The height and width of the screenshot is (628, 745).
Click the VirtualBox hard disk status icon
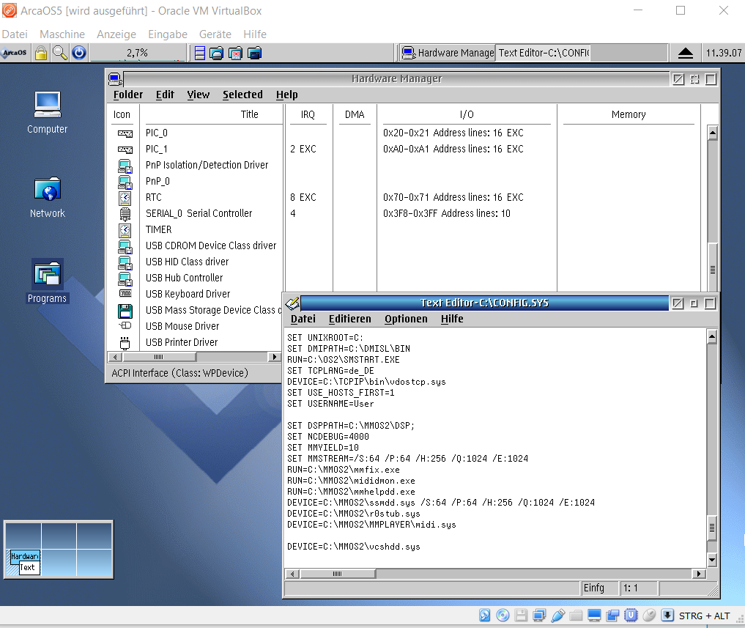(x=485, y=615)
